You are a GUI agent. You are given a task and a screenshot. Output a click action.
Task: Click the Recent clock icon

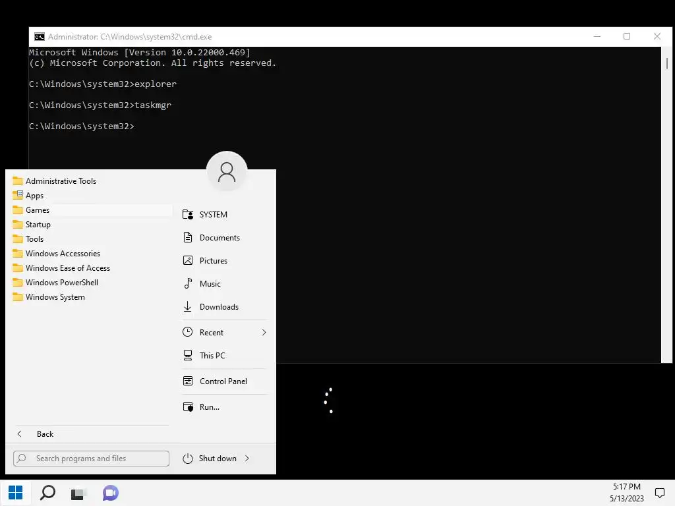pyautogui.click(x=188, y=332)
